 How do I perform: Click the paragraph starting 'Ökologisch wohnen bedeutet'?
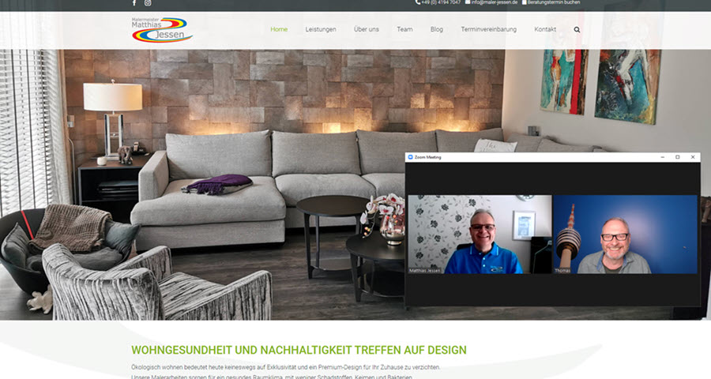click(x=286, y=372)
